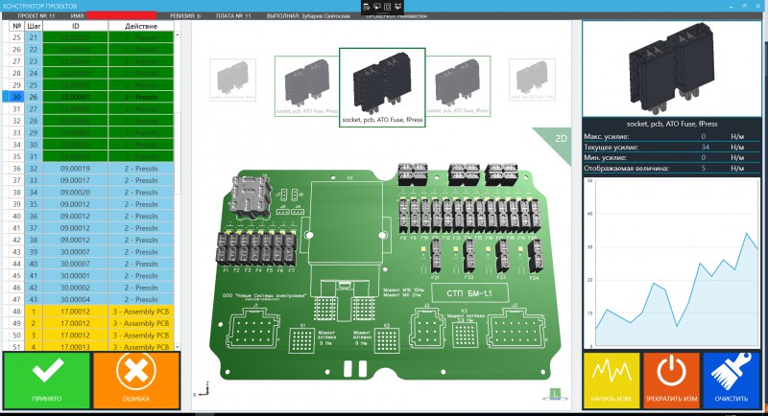Click Отображаемая величина value 5
Viewport: 768px width, 416px height.
point(704,168)
